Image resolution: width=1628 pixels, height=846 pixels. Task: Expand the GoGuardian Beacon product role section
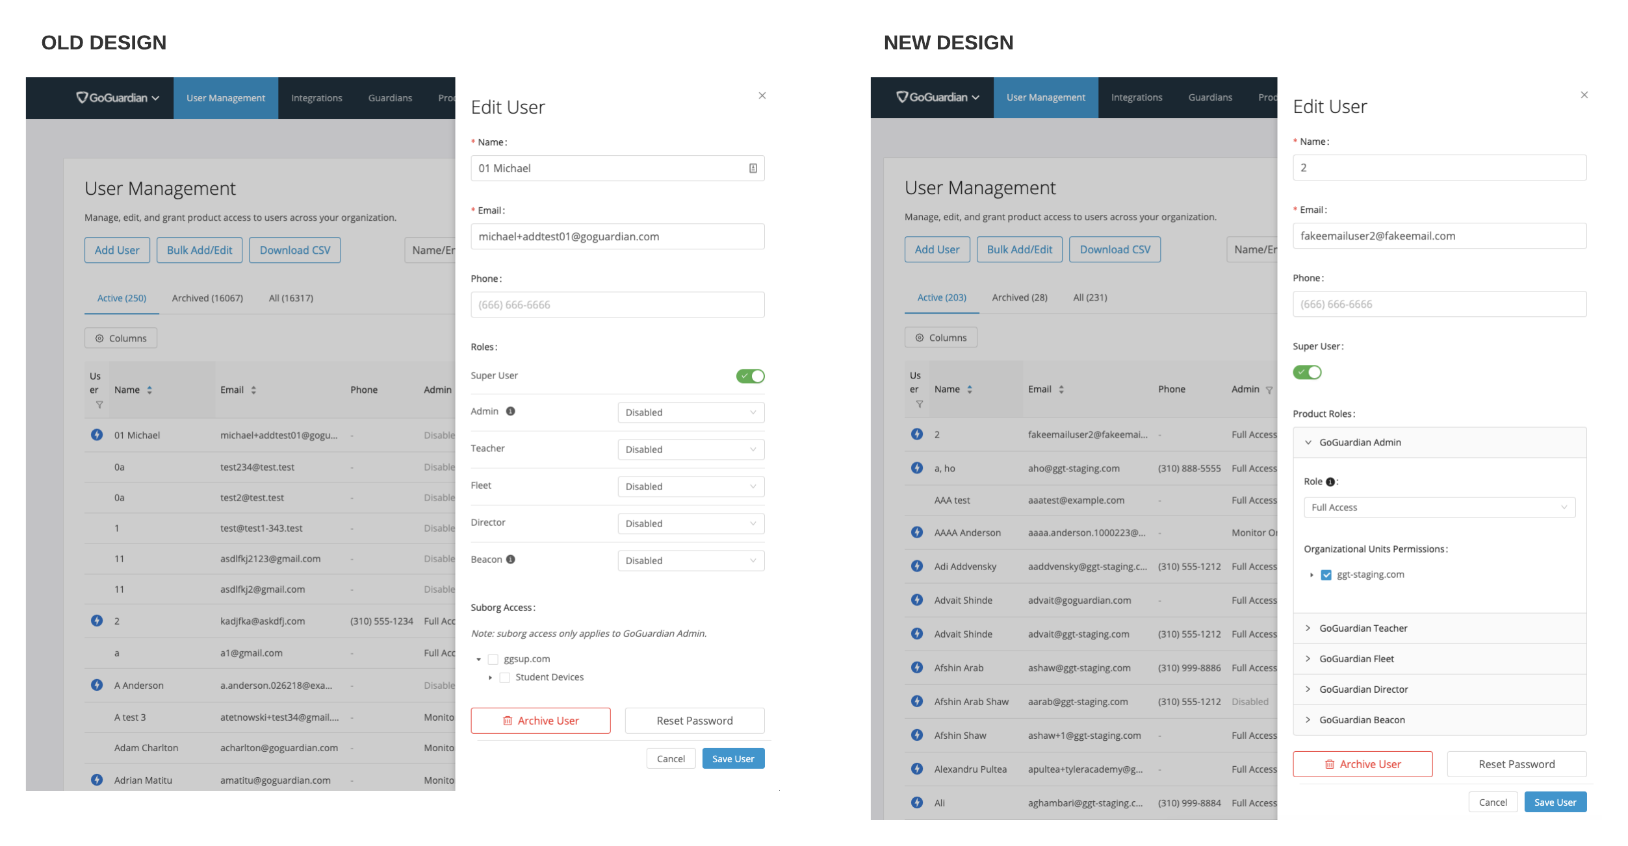pyautogui.click(x=1306, y=719)
